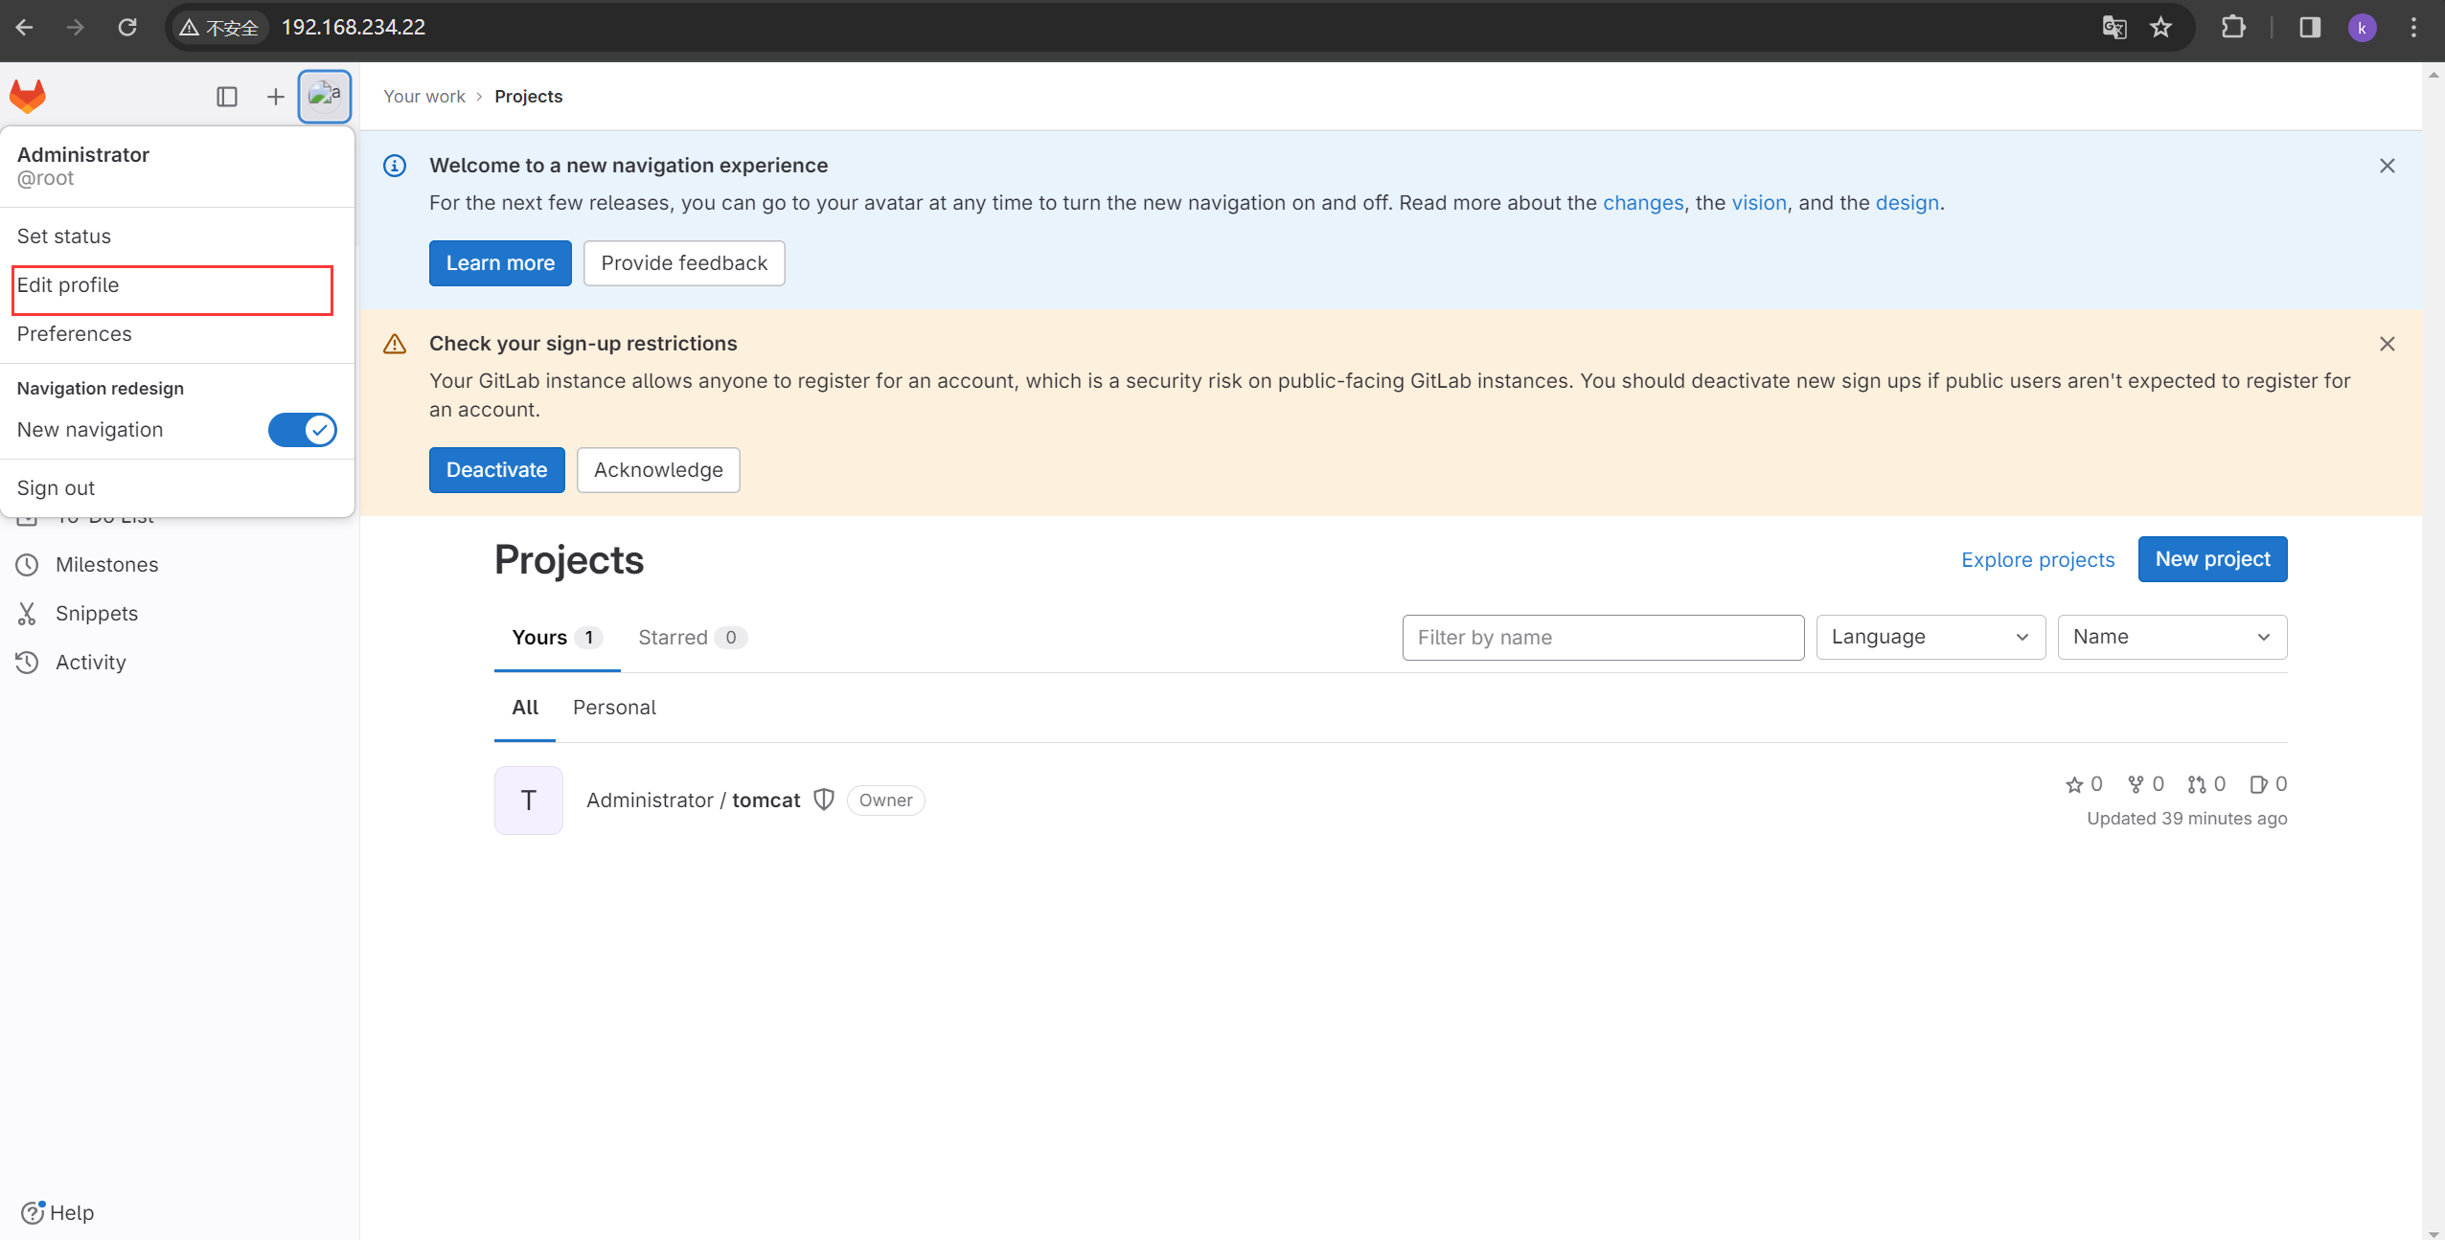The height and width of the screenshot is (1240, 2445).
Task: Collapse the sidebar with panel icon
Action: pos(227,97)
